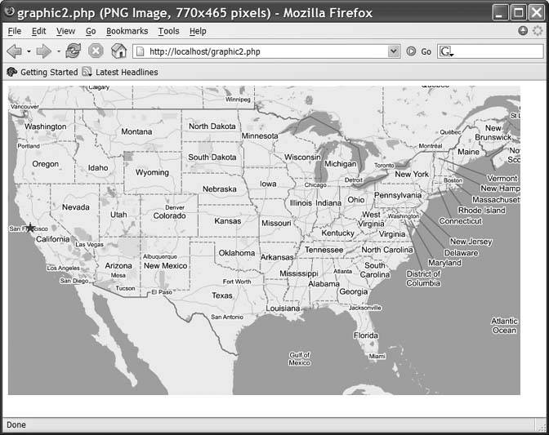Open the Forward button history dropdown
The image size is (549, 435).
(58, 51)
